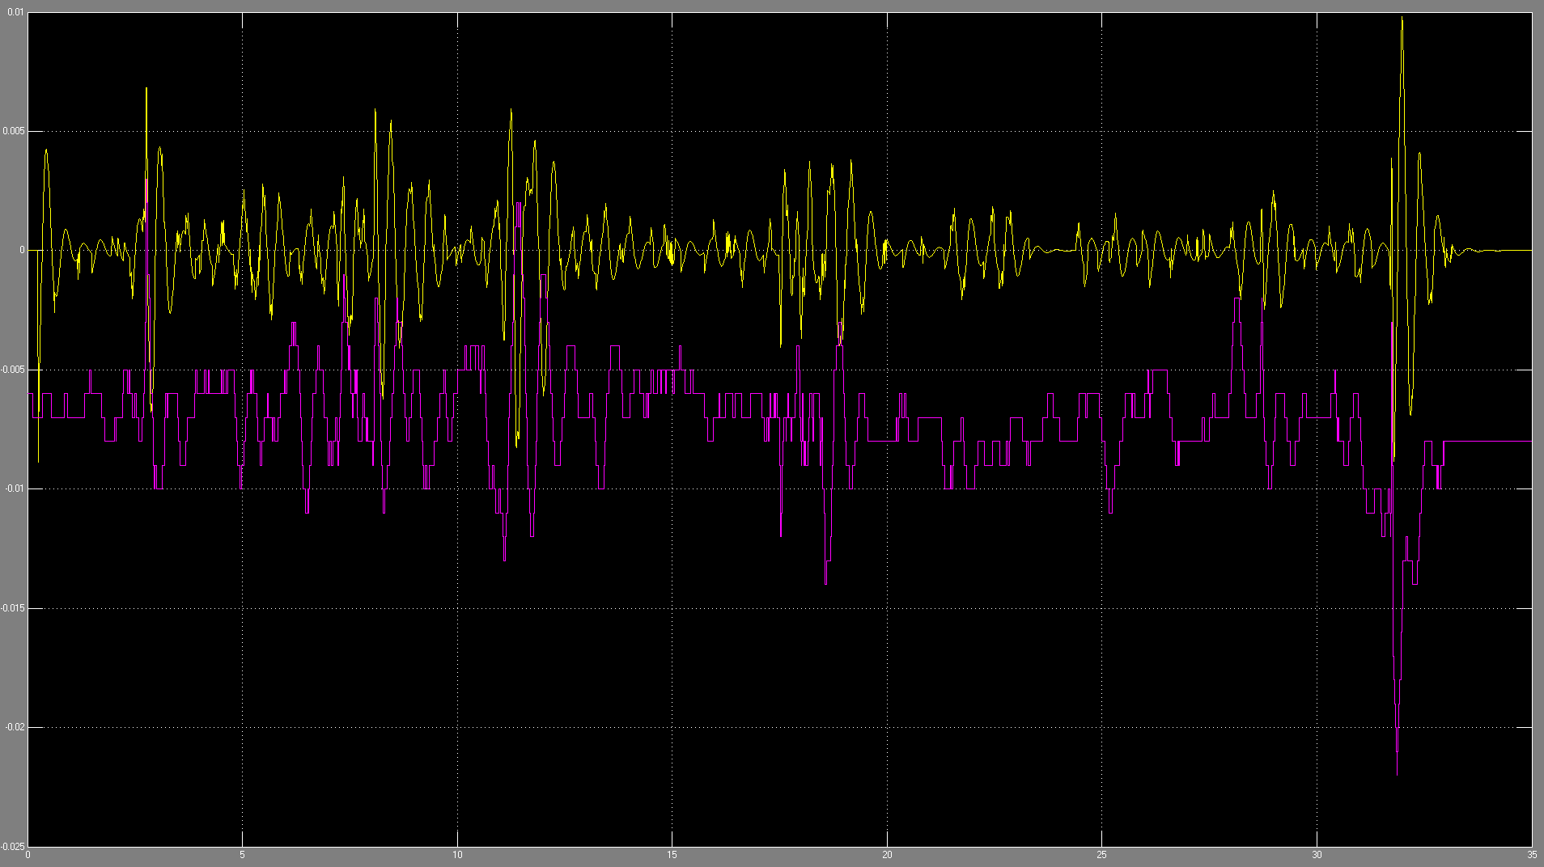Click the tallest yellow signal peak near 0.01
This screenshot has width=1544, height=867.
[1402, 19]
